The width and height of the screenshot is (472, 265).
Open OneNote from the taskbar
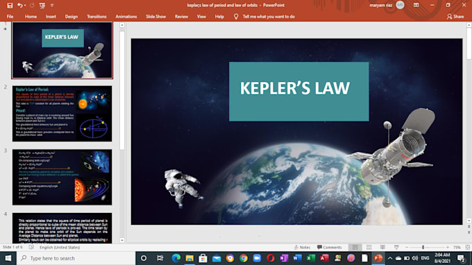284,258
